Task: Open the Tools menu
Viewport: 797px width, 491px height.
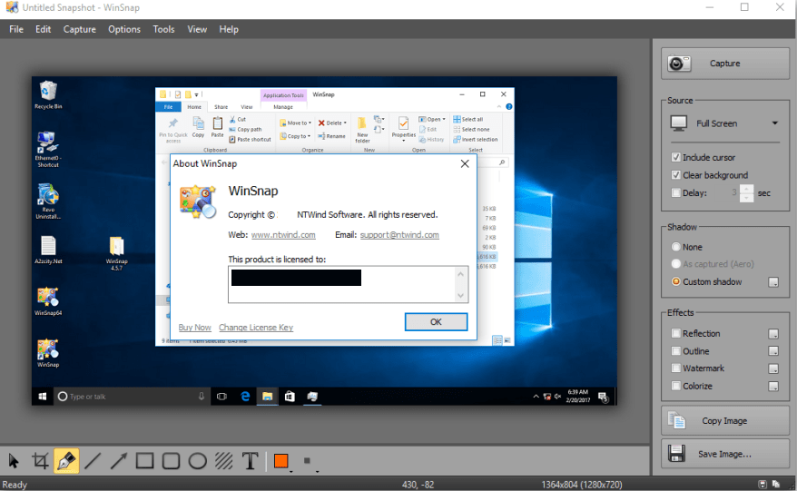Action: tap(163, 29)
